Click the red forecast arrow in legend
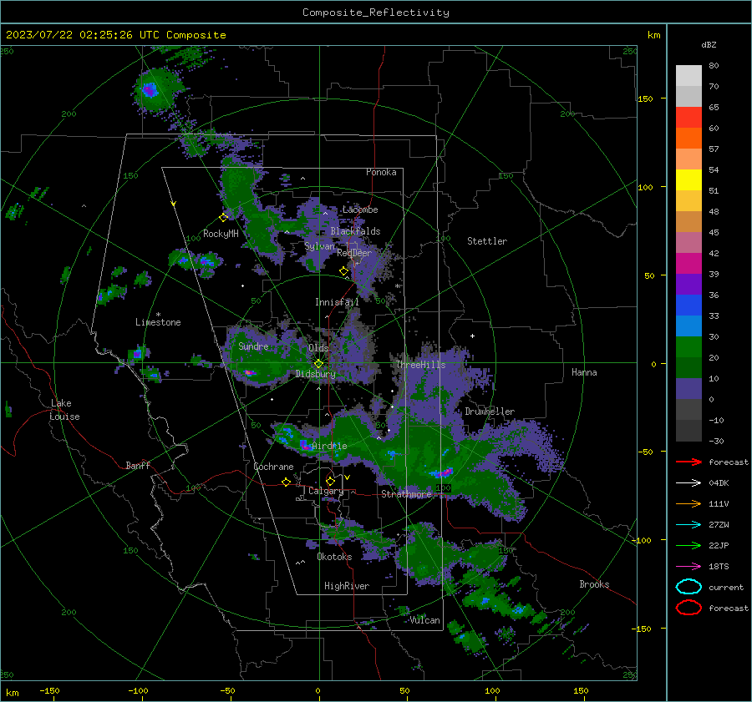 [x=688, y=462]
